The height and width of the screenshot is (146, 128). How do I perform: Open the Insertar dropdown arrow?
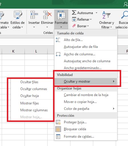tap(34, 27)
